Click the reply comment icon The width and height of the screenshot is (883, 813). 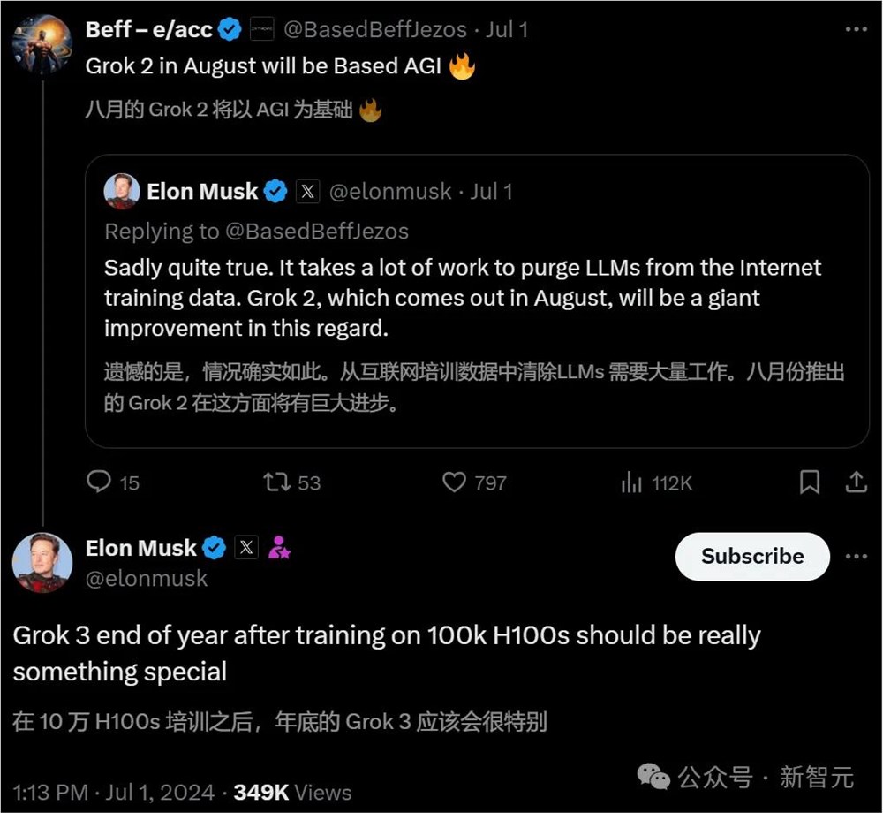click(x=99, y=482)
